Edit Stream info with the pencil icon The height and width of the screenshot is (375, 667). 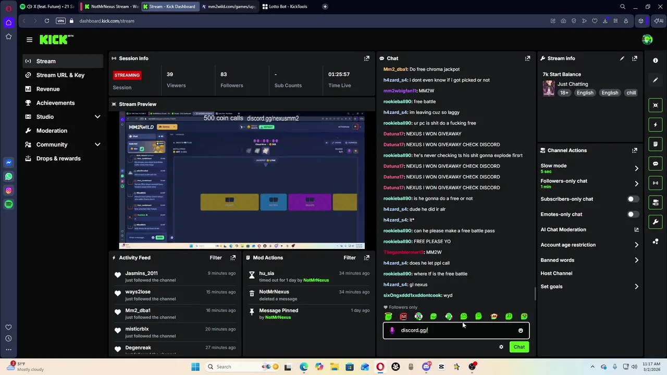click(x=622, y=58)
